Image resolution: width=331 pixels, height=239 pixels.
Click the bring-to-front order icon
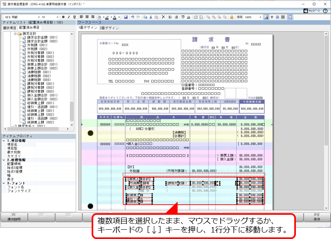pos(208,17)
